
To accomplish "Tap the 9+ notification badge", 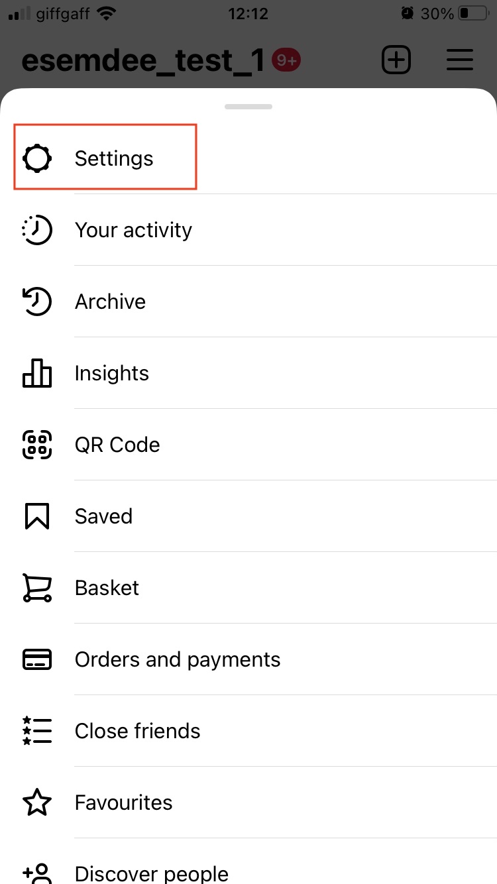I will 286,60.
